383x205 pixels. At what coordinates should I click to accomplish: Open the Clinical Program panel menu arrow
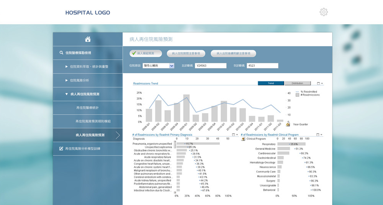(321, 134)
